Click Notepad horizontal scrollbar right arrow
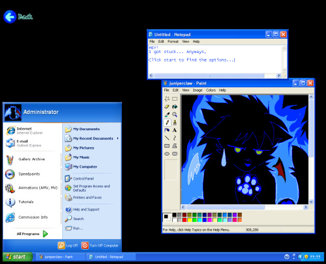The image size is (326, 264). [279, 75]
